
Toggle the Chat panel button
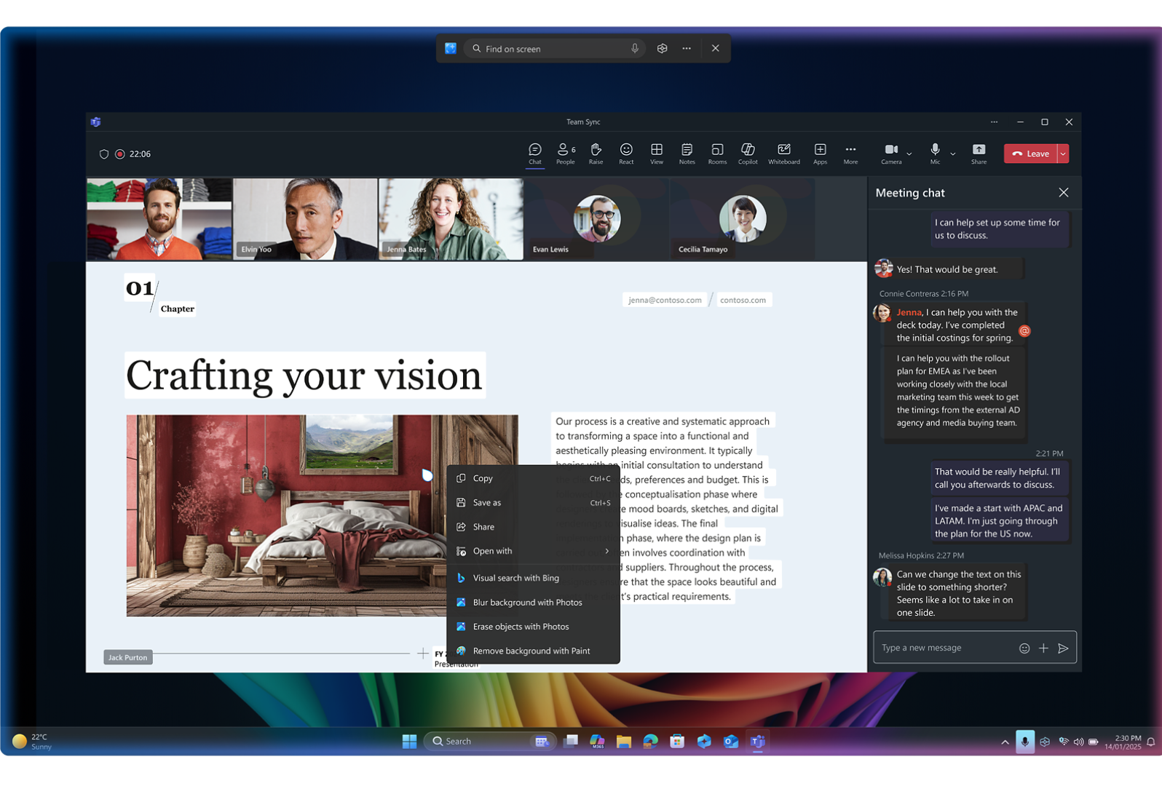tap(535, 153)
